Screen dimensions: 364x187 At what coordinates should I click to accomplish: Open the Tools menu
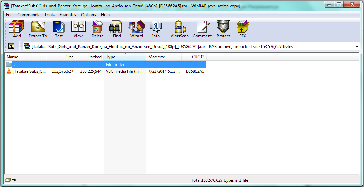coord(50,15)
